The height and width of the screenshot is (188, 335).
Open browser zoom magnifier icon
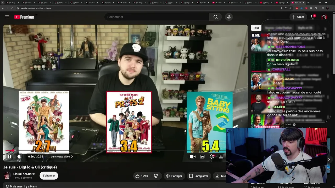click(x=282, y=8)
